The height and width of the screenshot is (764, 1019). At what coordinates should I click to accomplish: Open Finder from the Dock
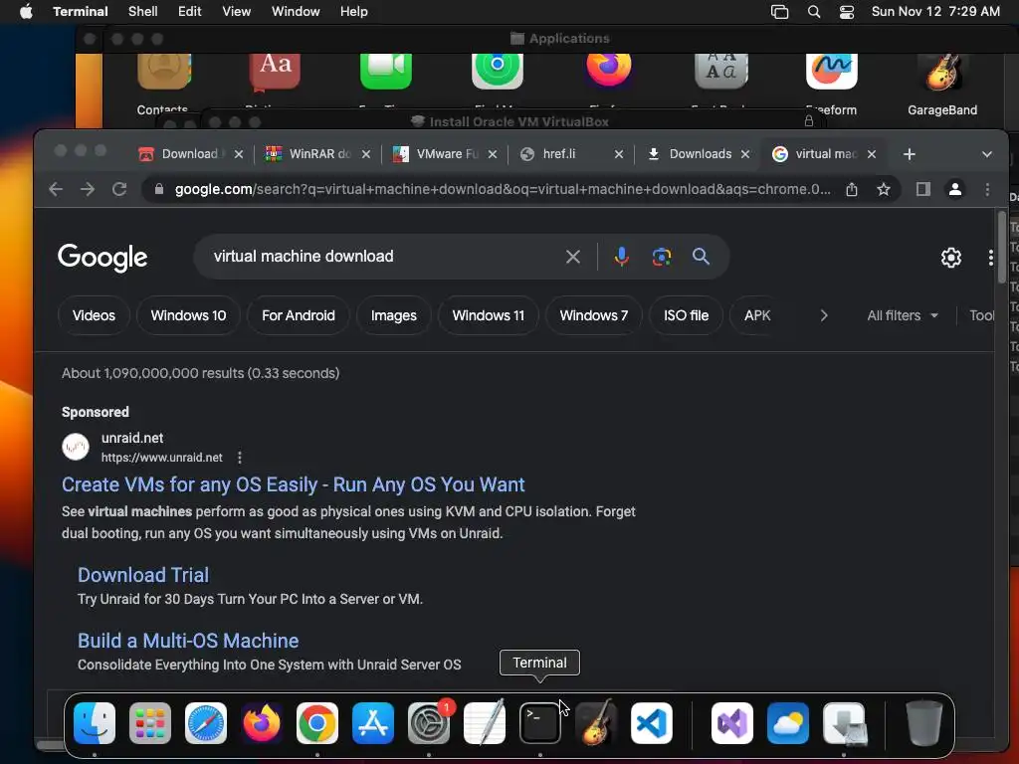pyautogui.click(x=95, y=723)
